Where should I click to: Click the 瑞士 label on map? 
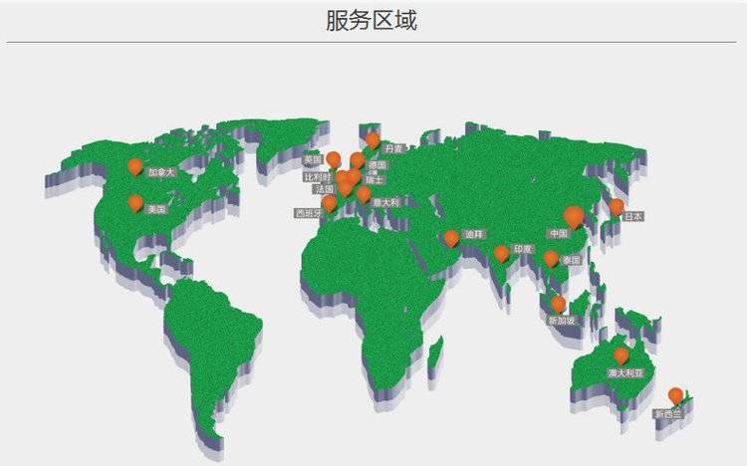pos(374,179)
